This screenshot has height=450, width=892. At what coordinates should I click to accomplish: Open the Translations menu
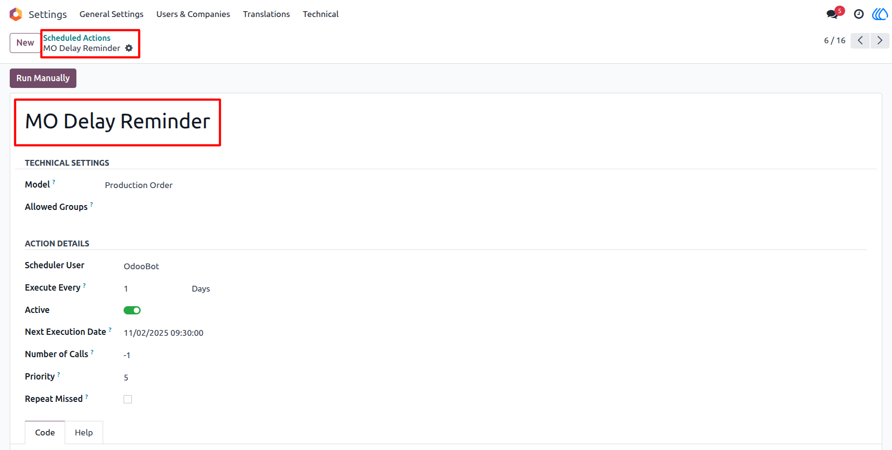266,14
